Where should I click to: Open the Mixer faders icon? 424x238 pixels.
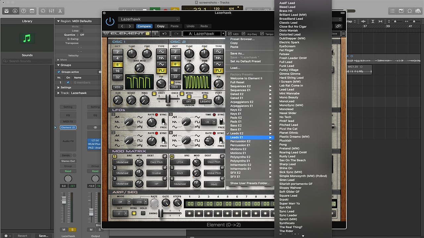tap(52, 11)
